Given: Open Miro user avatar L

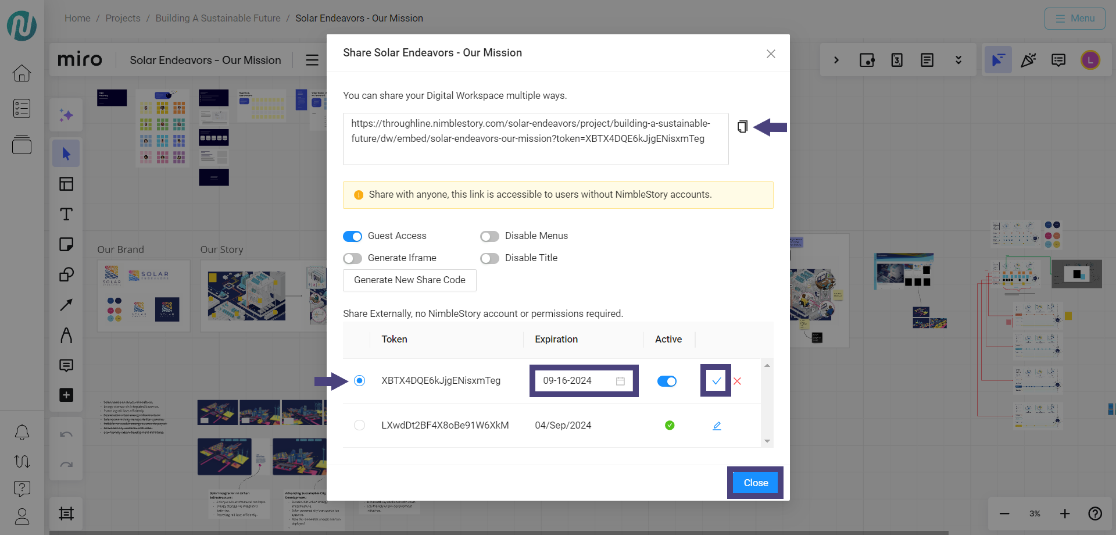Looking at the screenshot, I should pos(1090,60).
